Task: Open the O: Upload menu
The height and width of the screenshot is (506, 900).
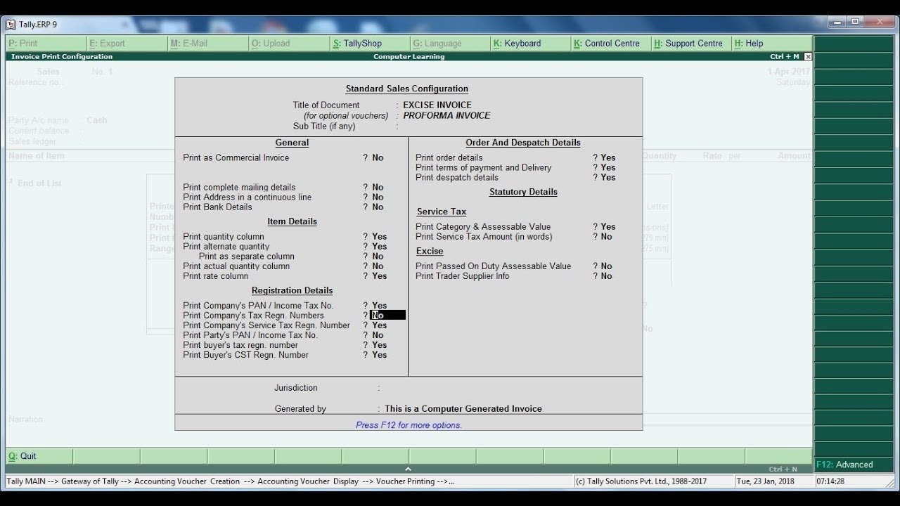Action: click(x=289, y=44)
